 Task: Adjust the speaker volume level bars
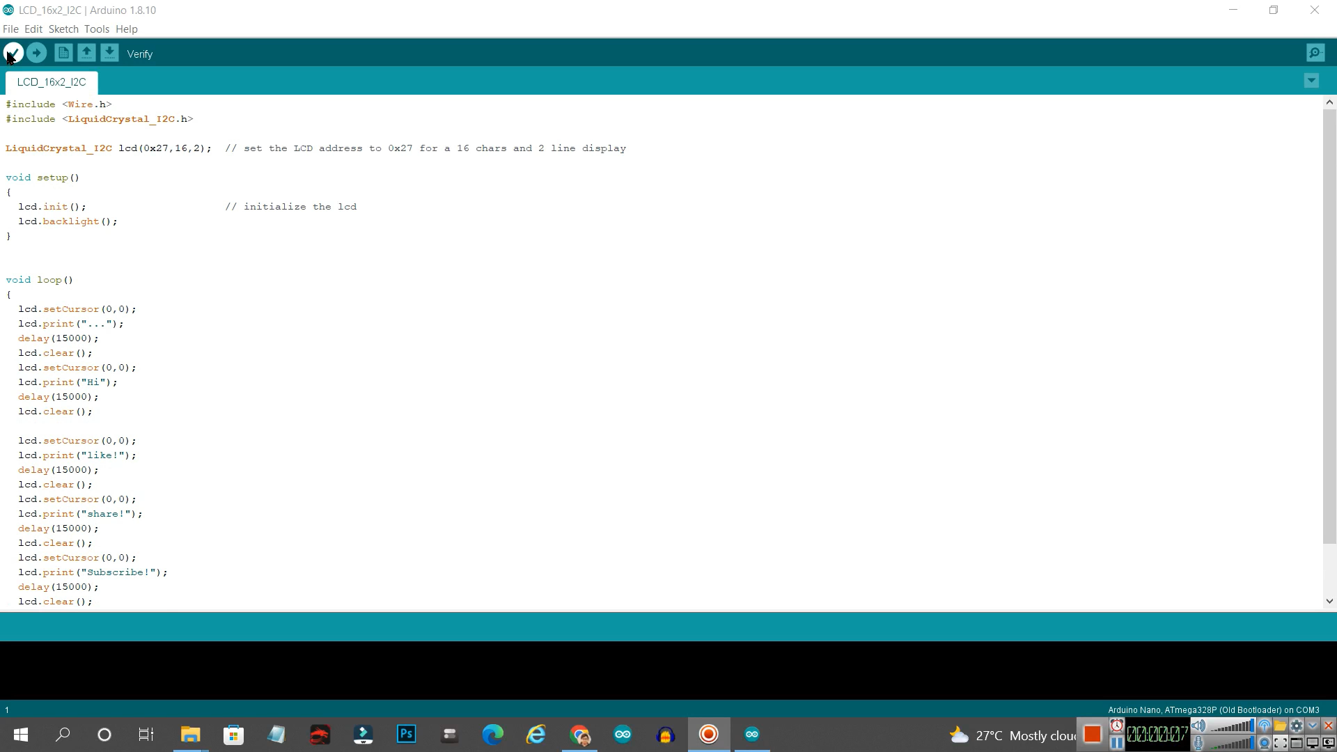[1231, 726]
